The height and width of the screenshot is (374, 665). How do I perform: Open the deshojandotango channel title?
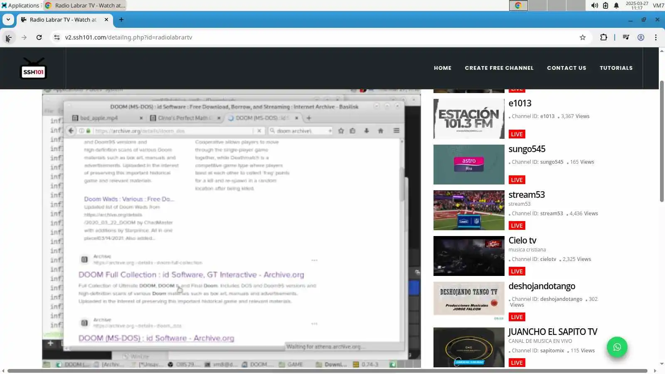tap(542, 286)
